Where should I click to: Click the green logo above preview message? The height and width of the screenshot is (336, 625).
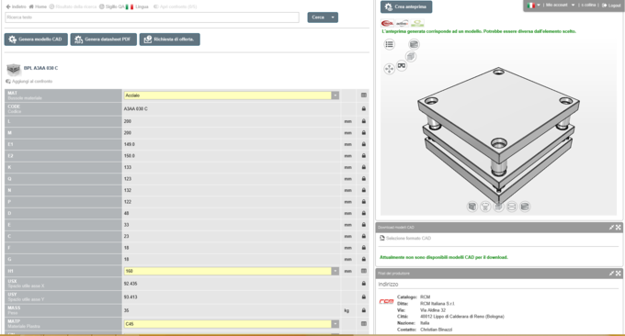[x=417, y=23]
